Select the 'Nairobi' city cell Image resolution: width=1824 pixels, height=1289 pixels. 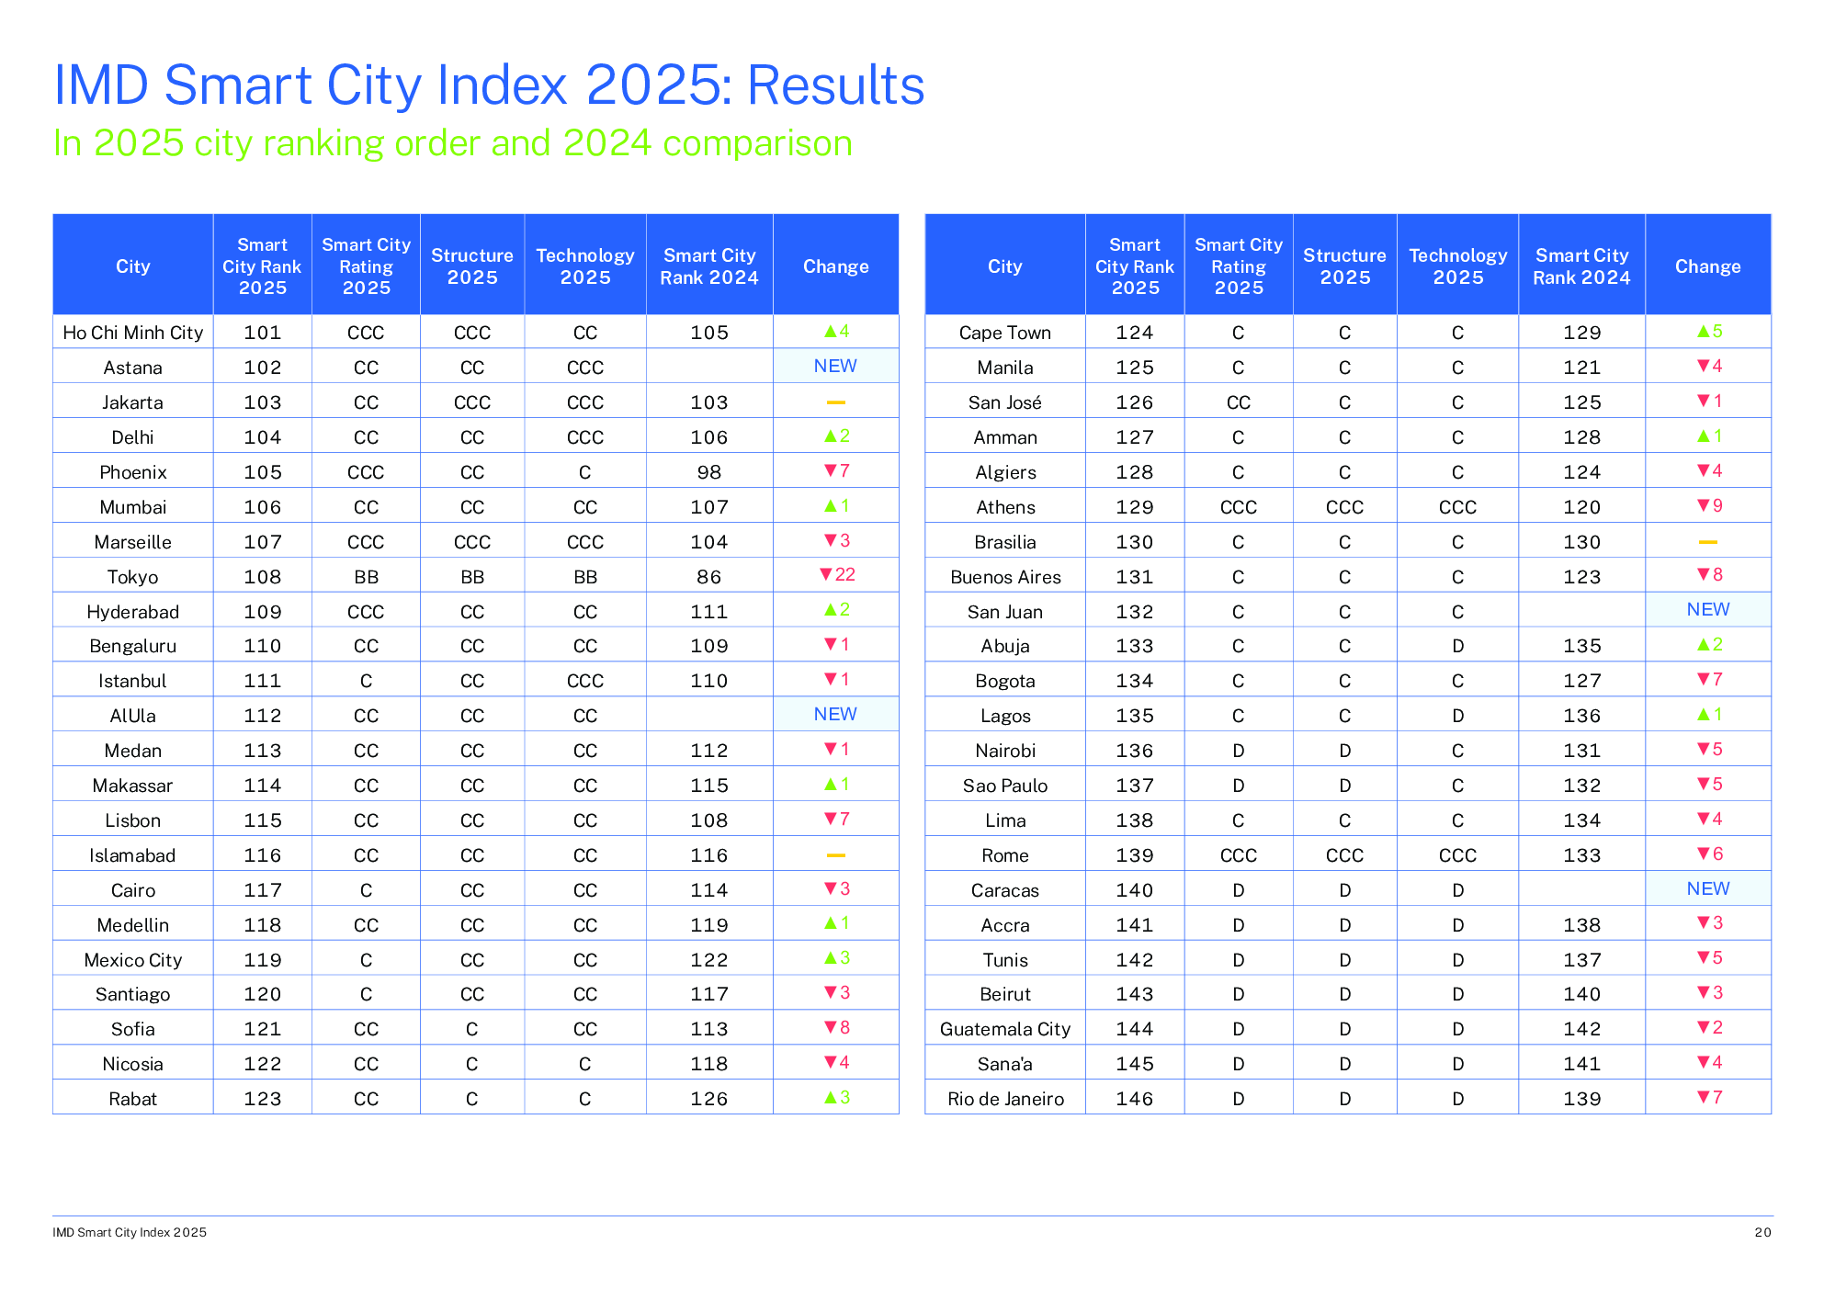pos(1005,751)
